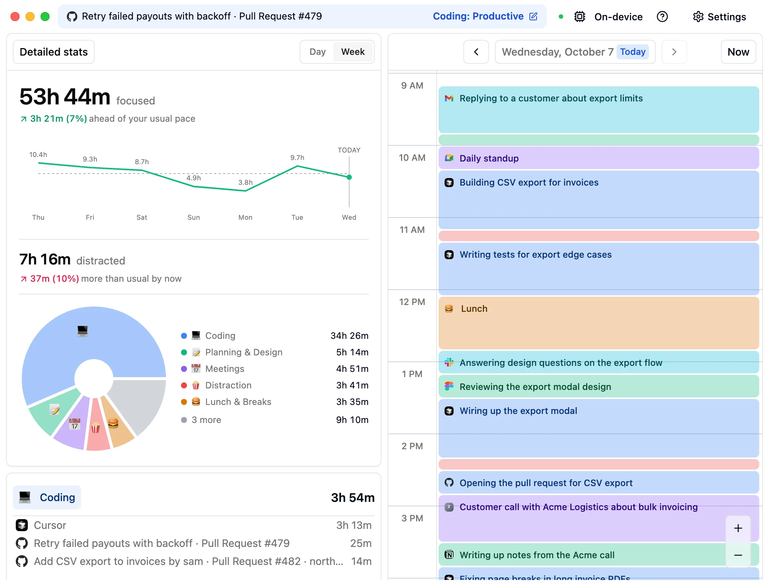Screen dimensions: 769x586
Task: Click the Slack icon on design questions event
Action: click(x=449, y=362)
